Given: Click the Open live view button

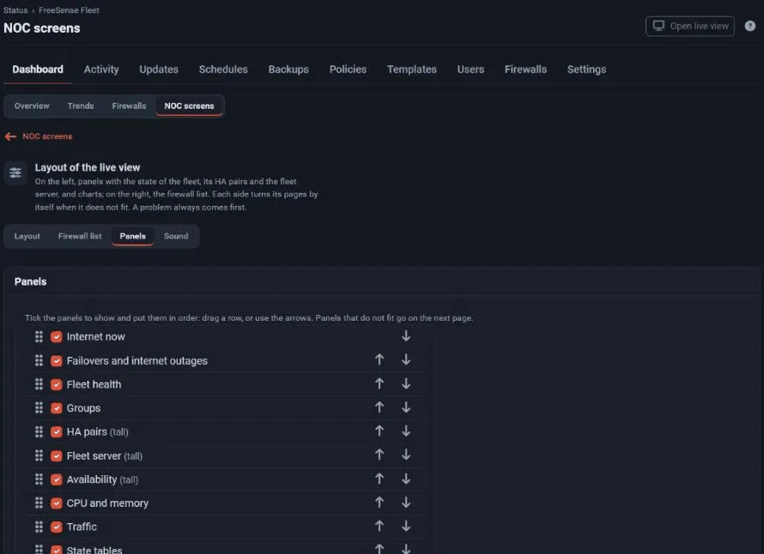Looking at the screenshot, I should [x=690, y=26].
